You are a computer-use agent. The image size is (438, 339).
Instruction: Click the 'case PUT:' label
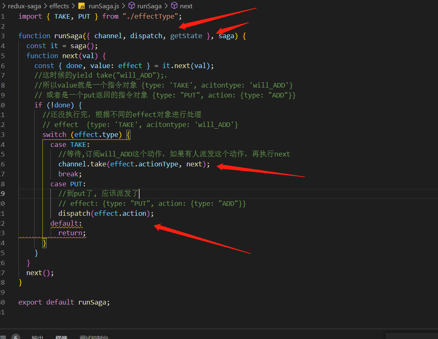(68, 184)
